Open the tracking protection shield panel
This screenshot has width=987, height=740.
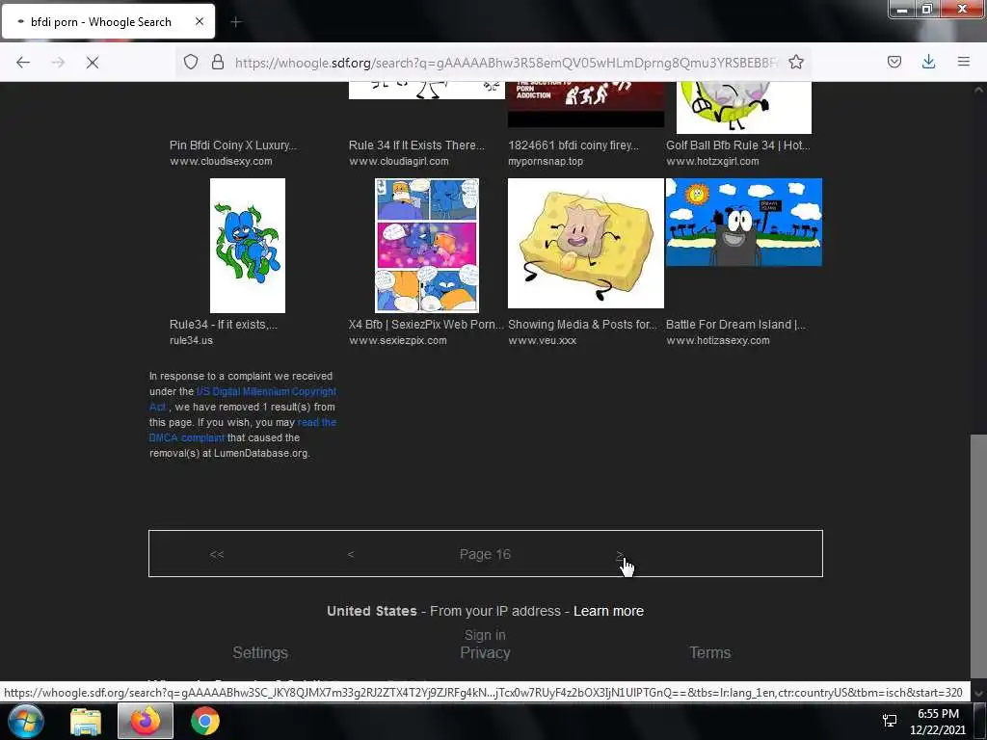pos(191,62)
